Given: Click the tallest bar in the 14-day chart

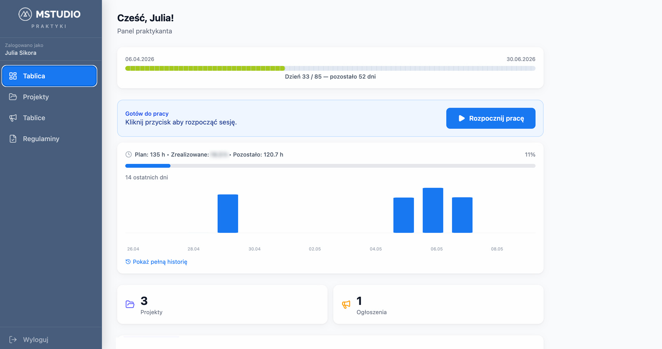Looking at the screenshot, I should (433, 210).
